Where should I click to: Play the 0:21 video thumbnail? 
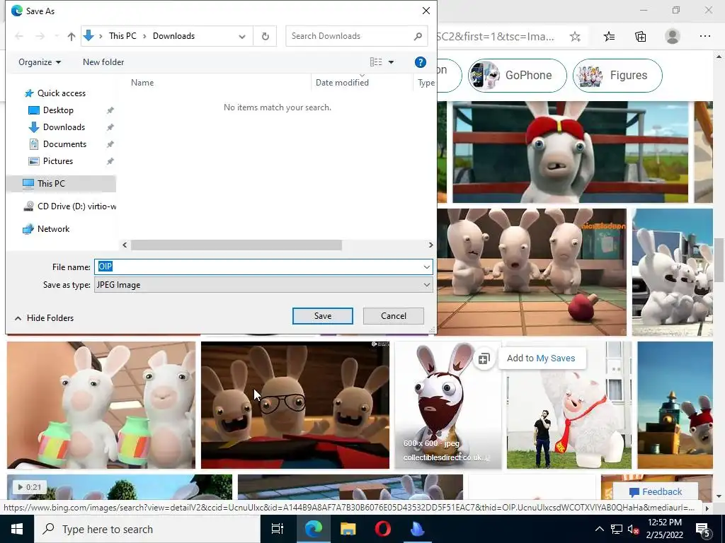[119, 486]
